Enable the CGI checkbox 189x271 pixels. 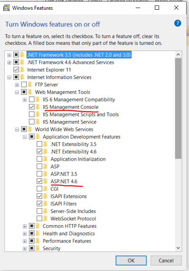coord(39,189)
